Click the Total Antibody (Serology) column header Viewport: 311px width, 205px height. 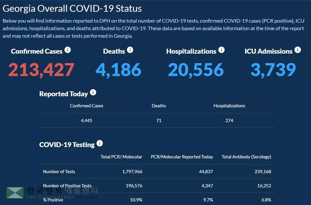point(246,157)
